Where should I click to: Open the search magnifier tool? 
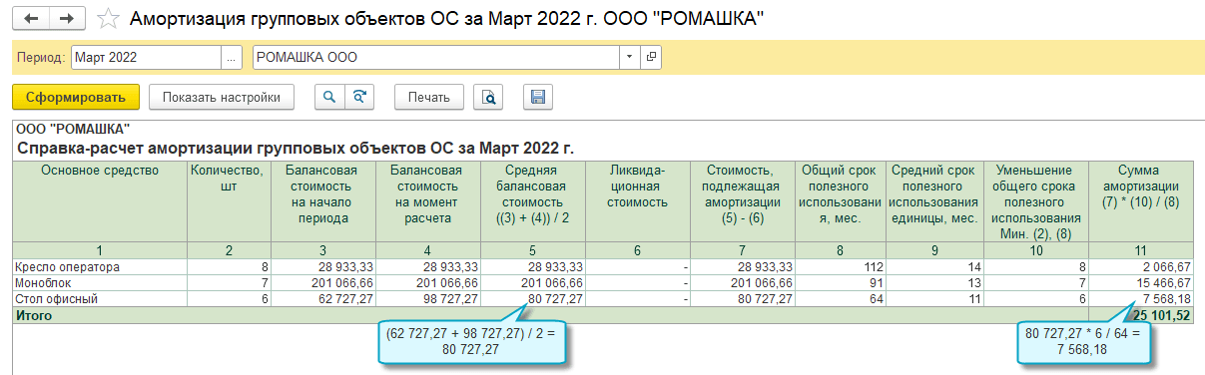click(328, 97)
